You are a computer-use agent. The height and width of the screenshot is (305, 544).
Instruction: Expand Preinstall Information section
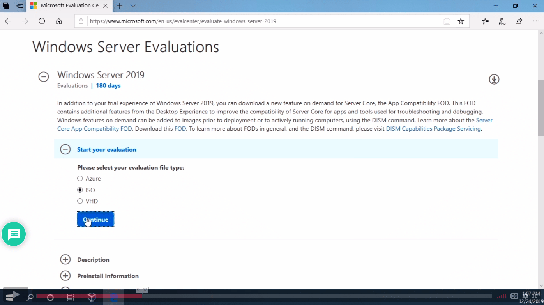pyautogui.click(x=65, y=276)
